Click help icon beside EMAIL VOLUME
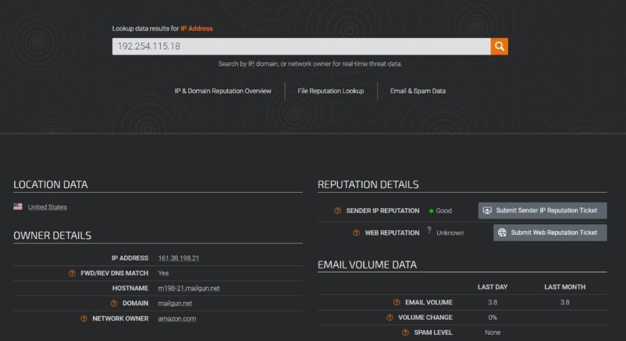The width and height of the screenshot is (626, 341). coord(396,303)
